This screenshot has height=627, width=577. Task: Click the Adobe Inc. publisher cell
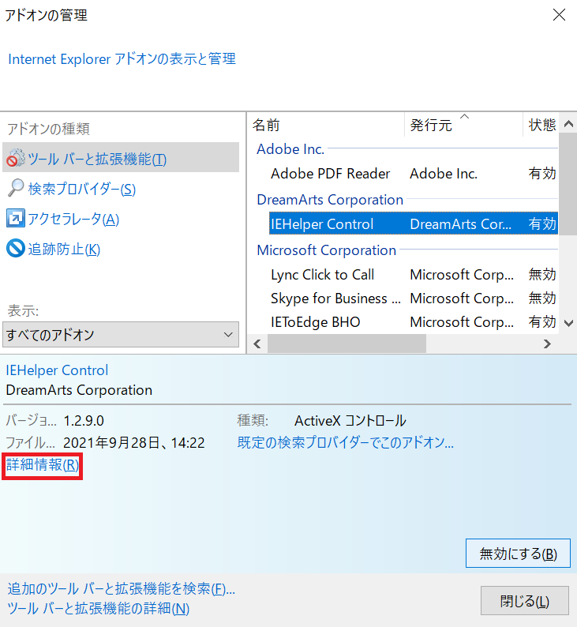click(x=444, y=174)
